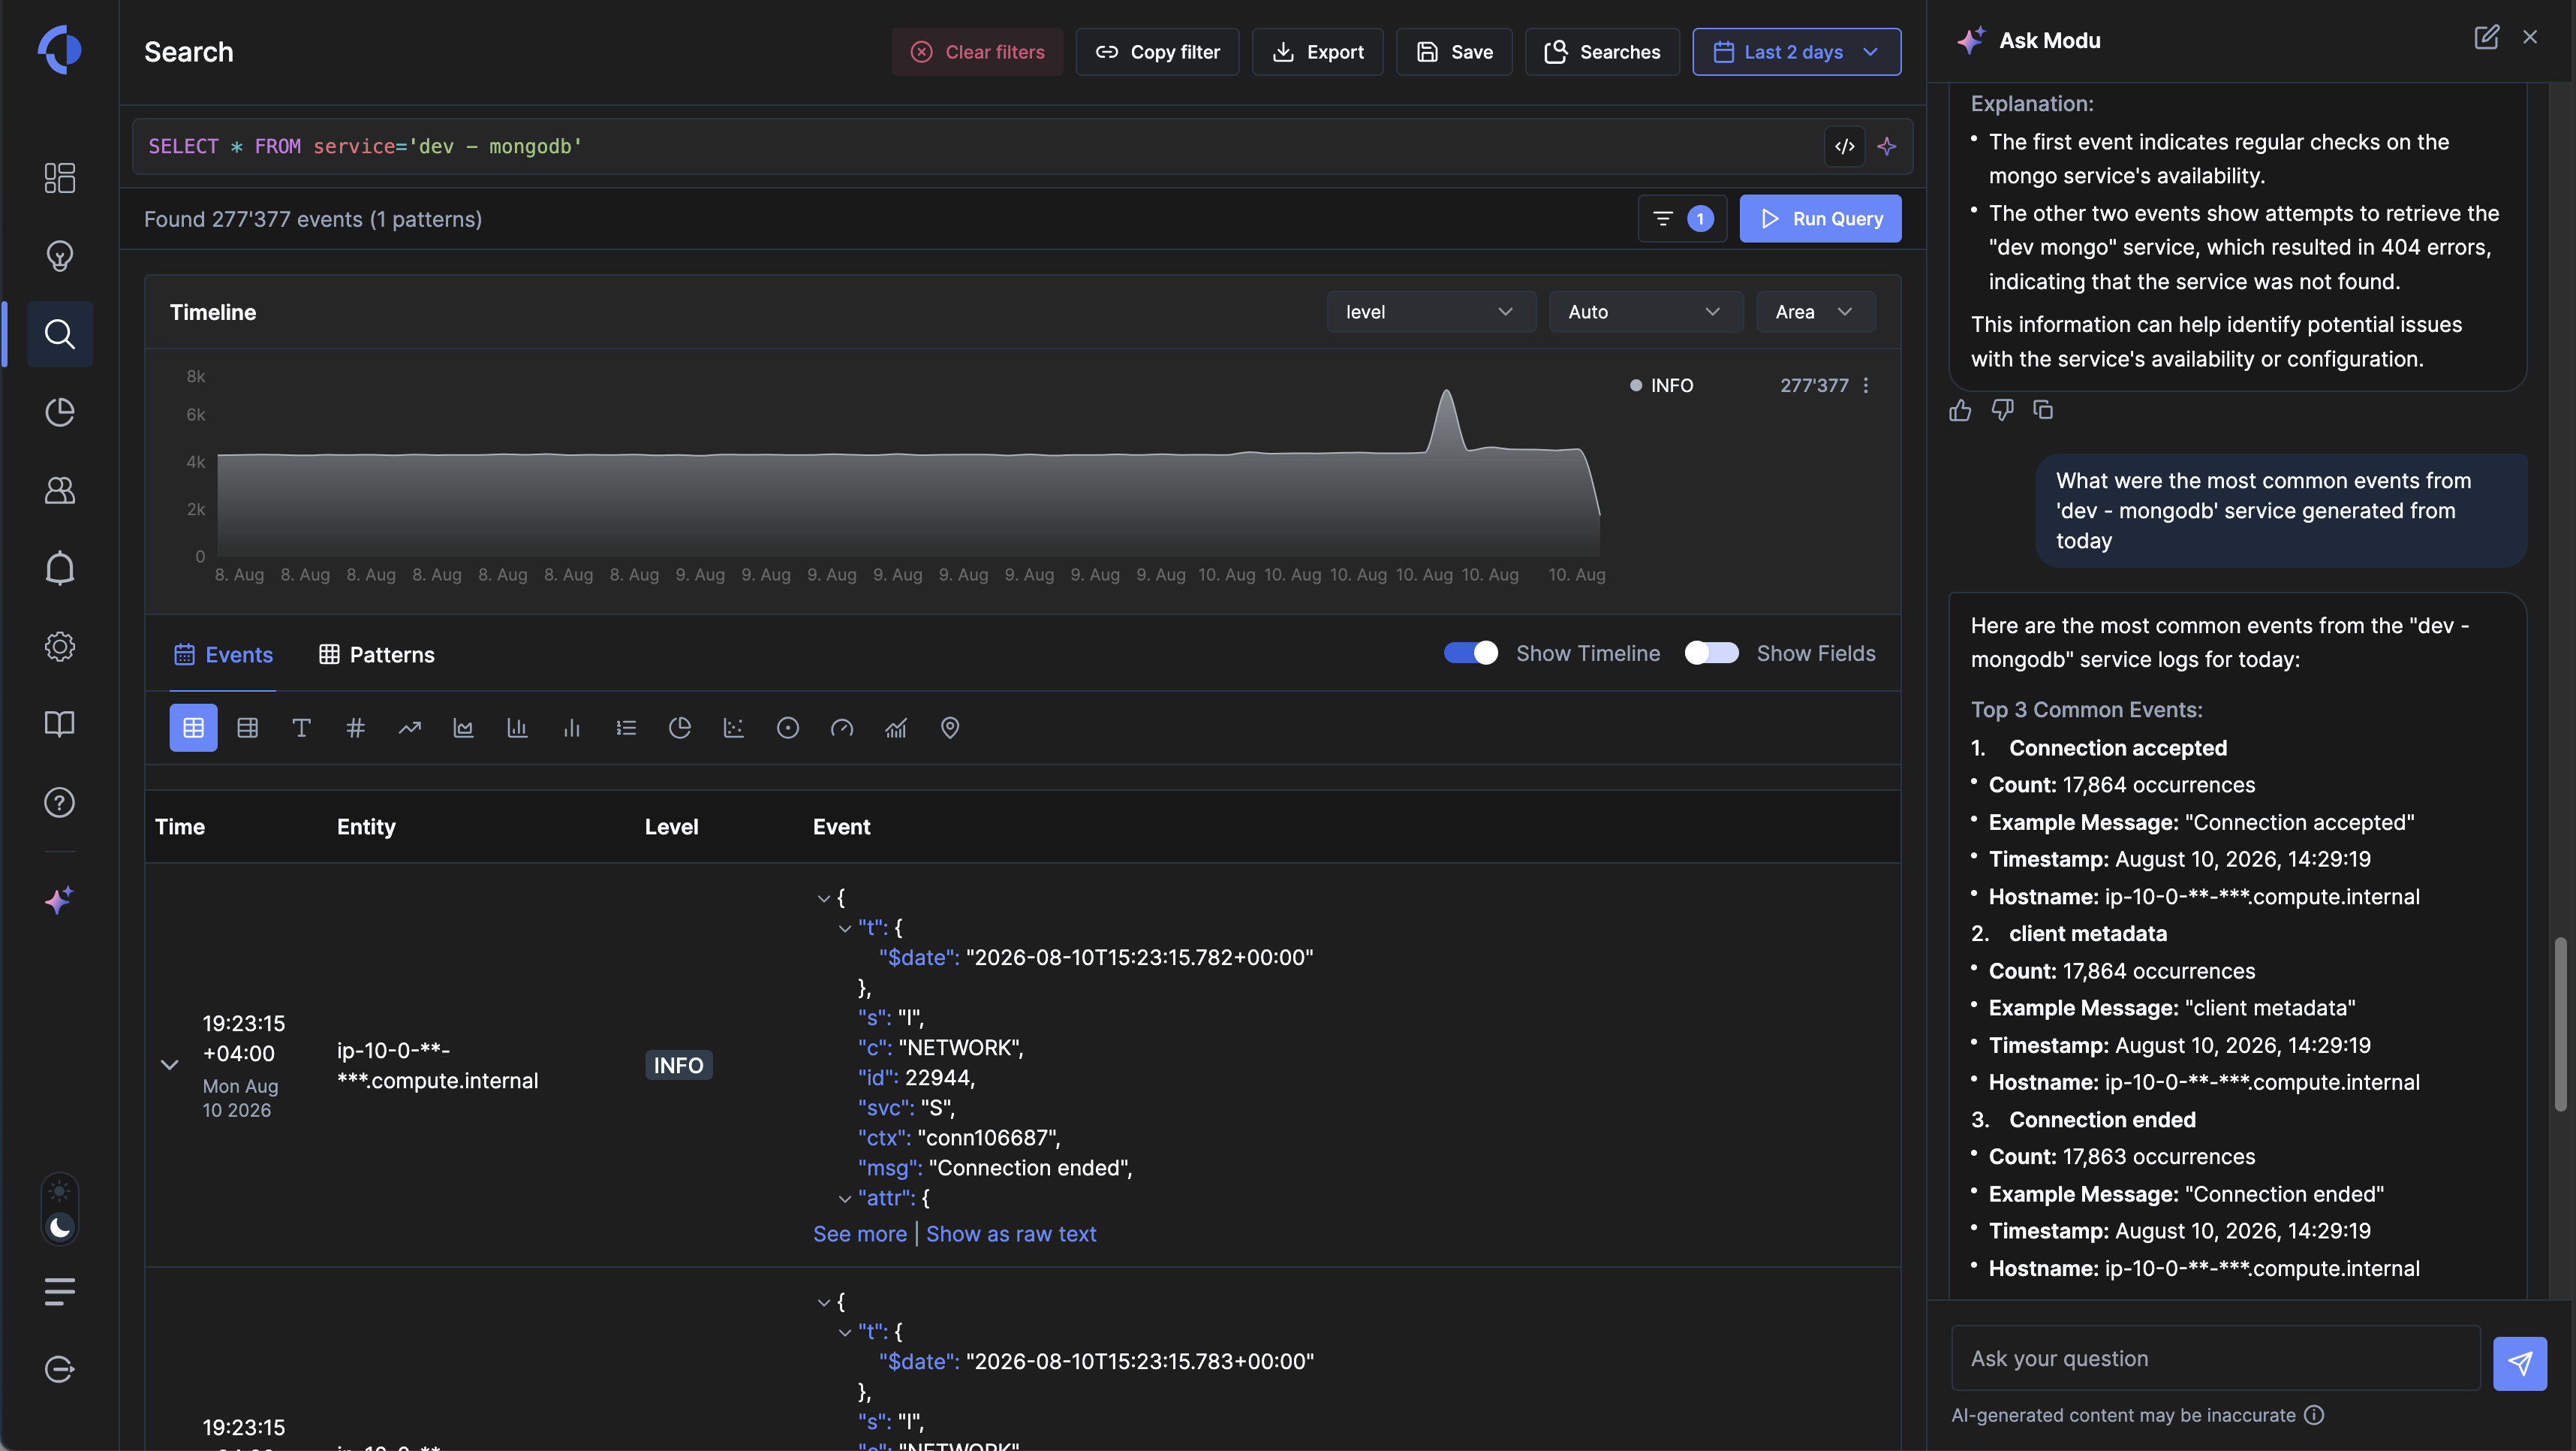This screenshot has width=2576, height=1451.
Task: Select the line chart view icon
Action: [x=410, y=728]
